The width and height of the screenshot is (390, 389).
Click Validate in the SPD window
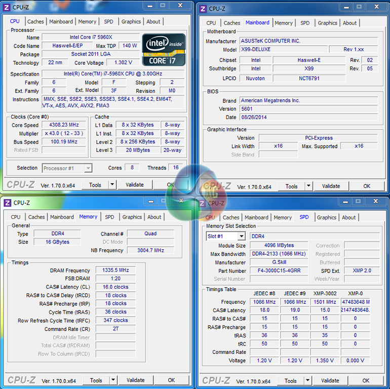(x=330, y=380)
